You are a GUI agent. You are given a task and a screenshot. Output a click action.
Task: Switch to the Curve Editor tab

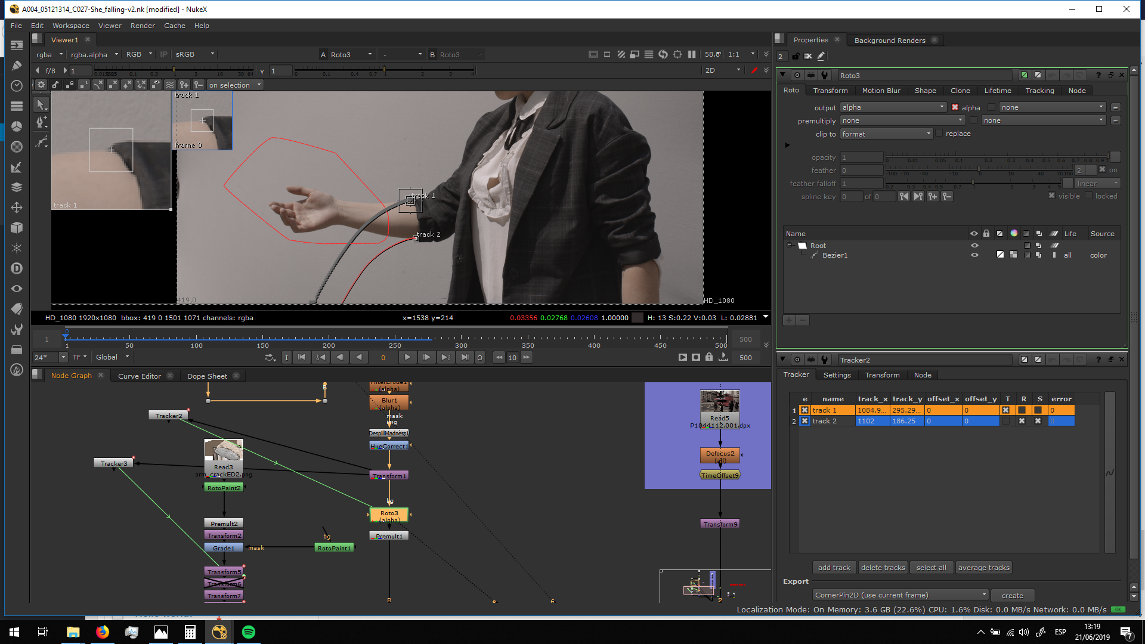coord(139,376)
